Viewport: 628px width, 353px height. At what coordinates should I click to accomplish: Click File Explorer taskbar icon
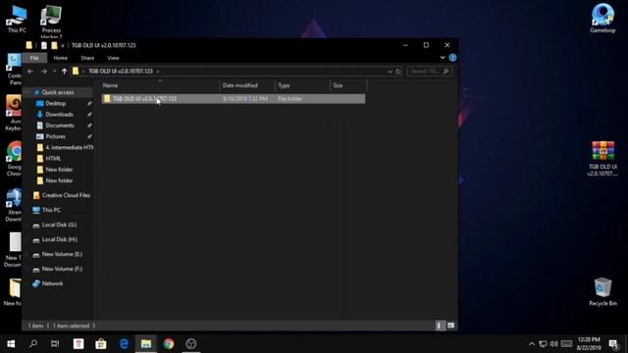click(146, 344)
